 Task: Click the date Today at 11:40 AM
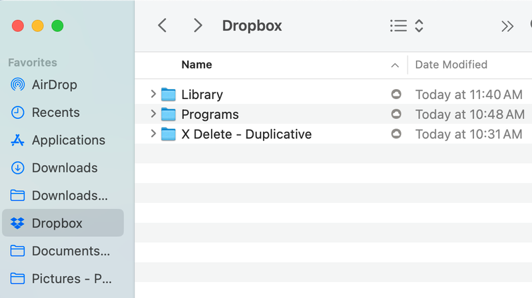pos(469,94)
